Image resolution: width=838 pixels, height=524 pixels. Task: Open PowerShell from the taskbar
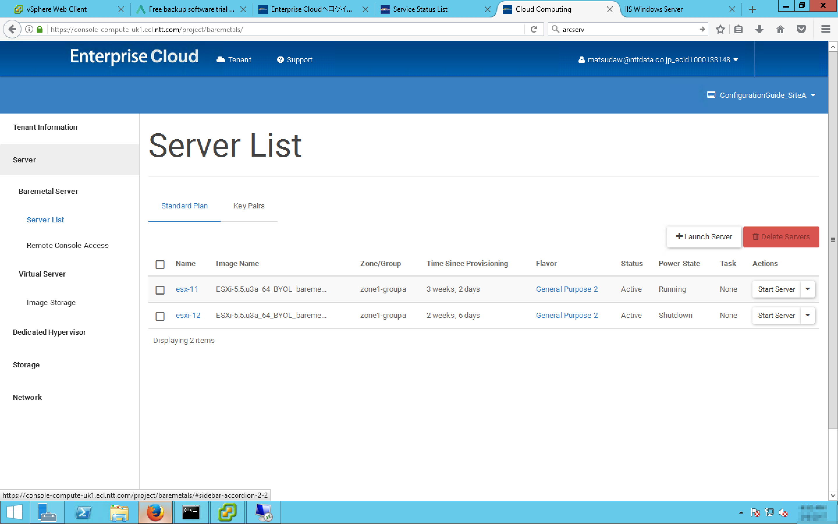point(83,512)
